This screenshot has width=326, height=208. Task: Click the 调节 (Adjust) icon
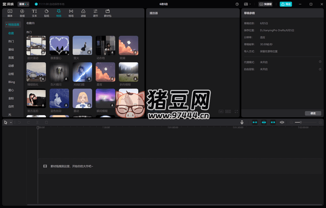point(96,13)
